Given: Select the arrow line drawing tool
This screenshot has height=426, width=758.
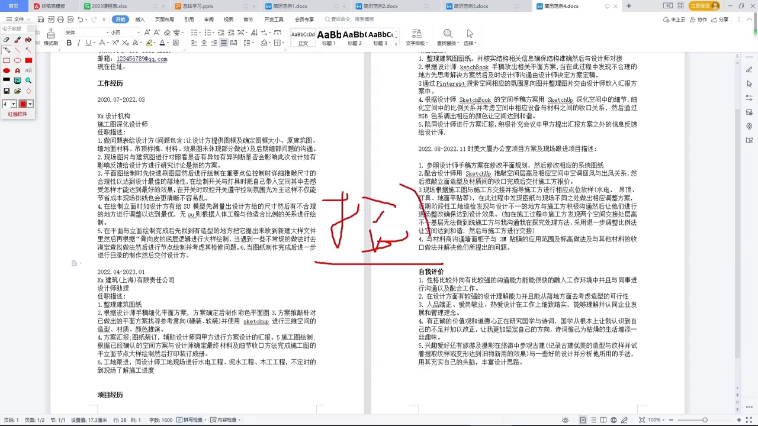Looking at the screenshot, I should point(28,50).
